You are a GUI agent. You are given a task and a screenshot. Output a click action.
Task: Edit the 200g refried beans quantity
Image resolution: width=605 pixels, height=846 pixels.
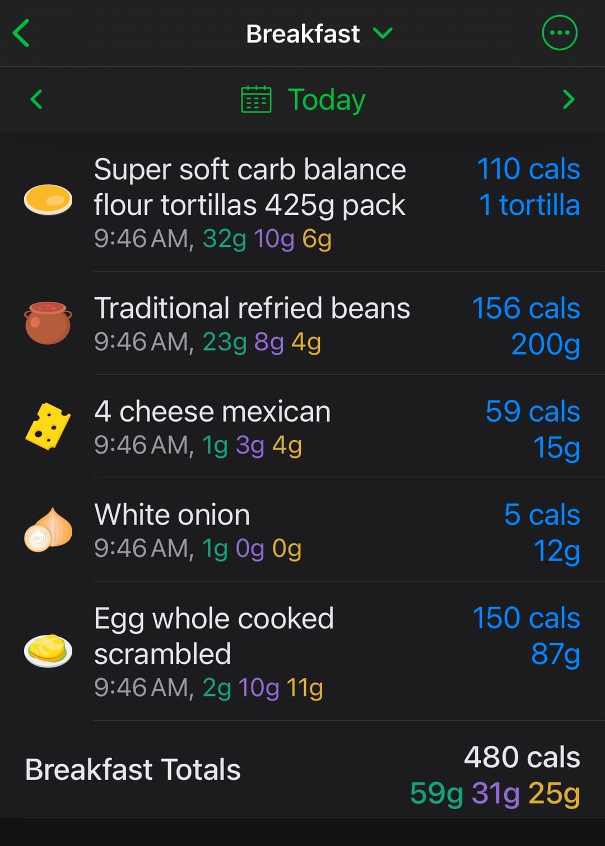tap(546, 344)
